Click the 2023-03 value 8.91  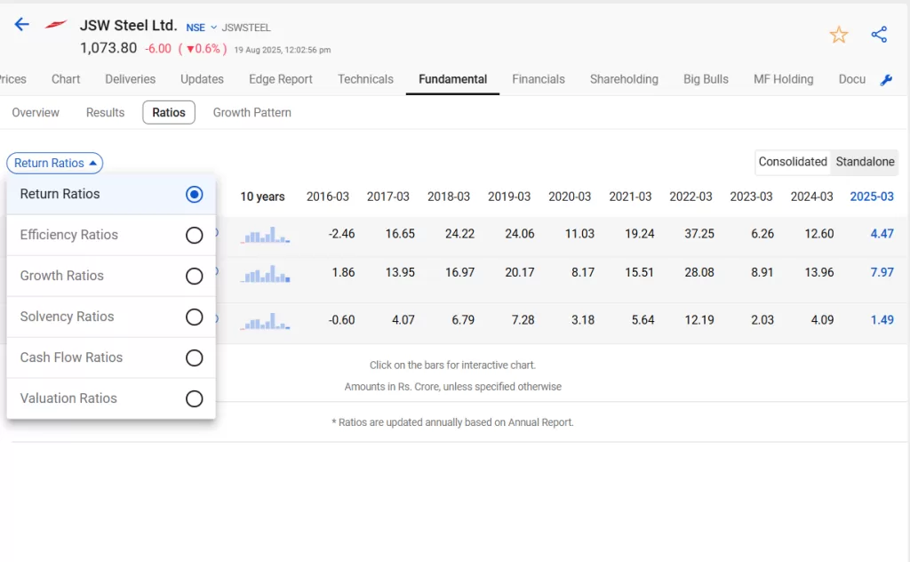762,272
